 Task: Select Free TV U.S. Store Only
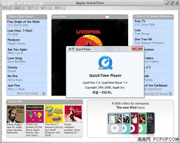click(x=153, y=23)
